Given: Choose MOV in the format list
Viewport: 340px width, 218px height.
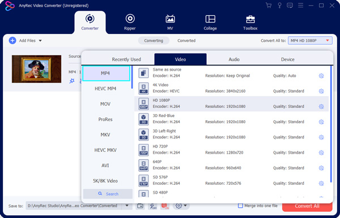Looking at the screenshot, I should (x=105, y=104).
